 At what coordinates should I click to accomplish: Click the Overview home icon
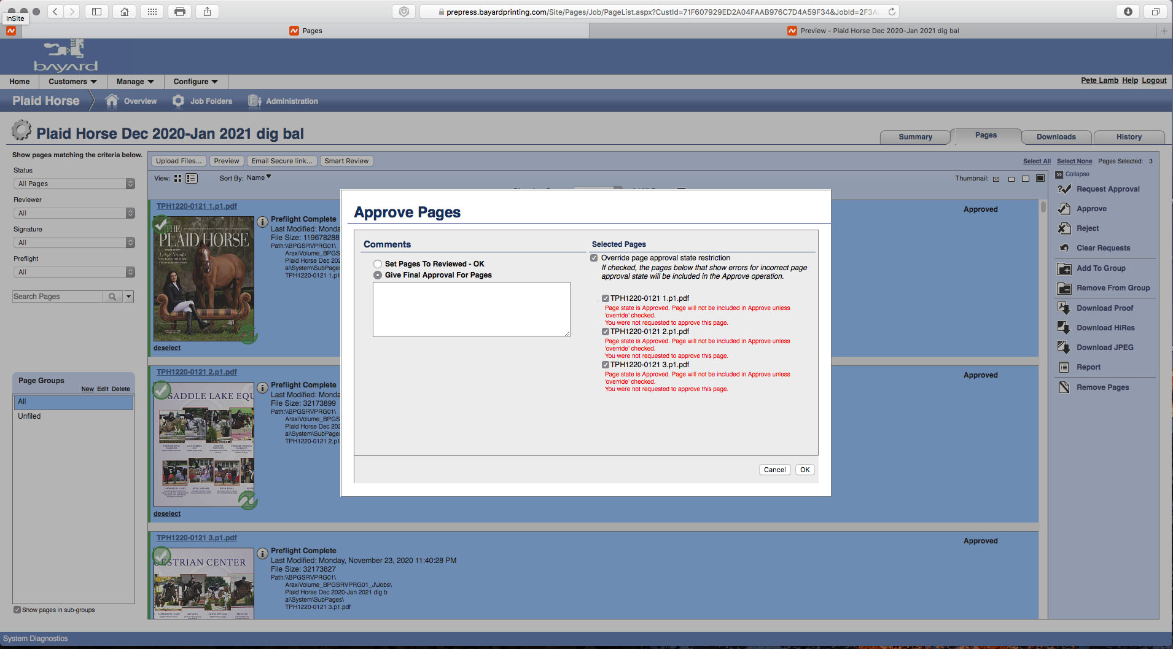[112, 101]
